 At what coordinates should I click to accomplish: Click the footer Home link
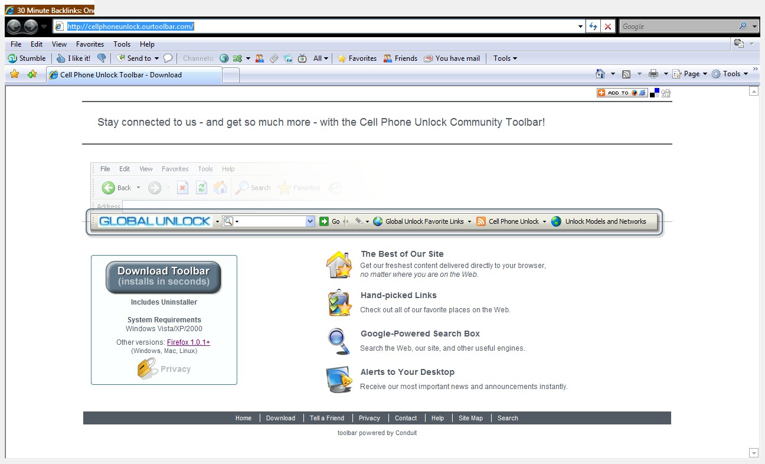coord(243,418)
